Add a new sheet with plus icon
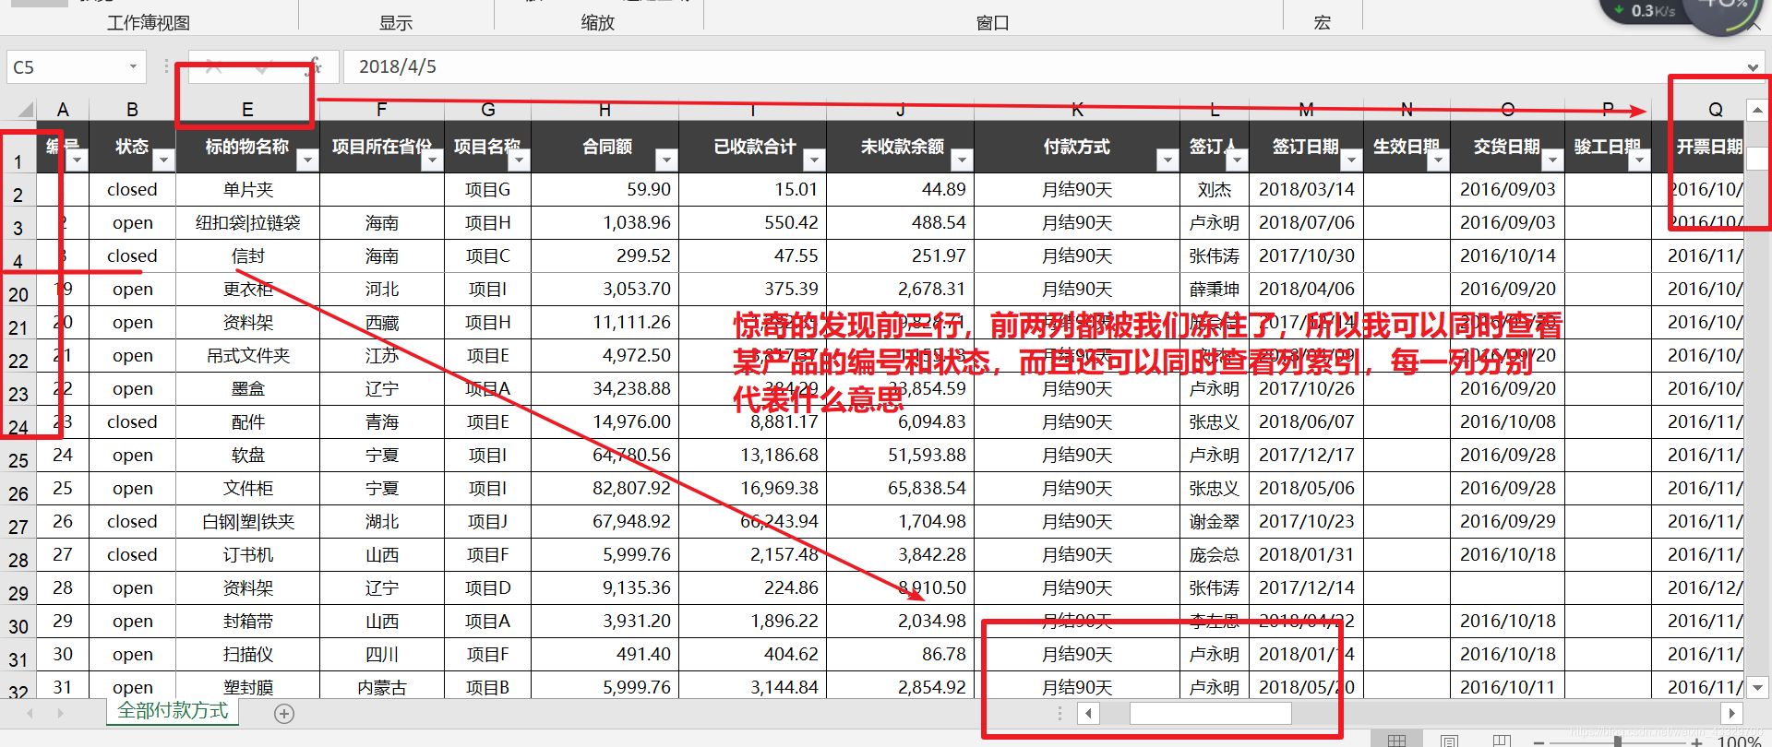The height and width of the screenshot is (747, 1772). (284, 713)
